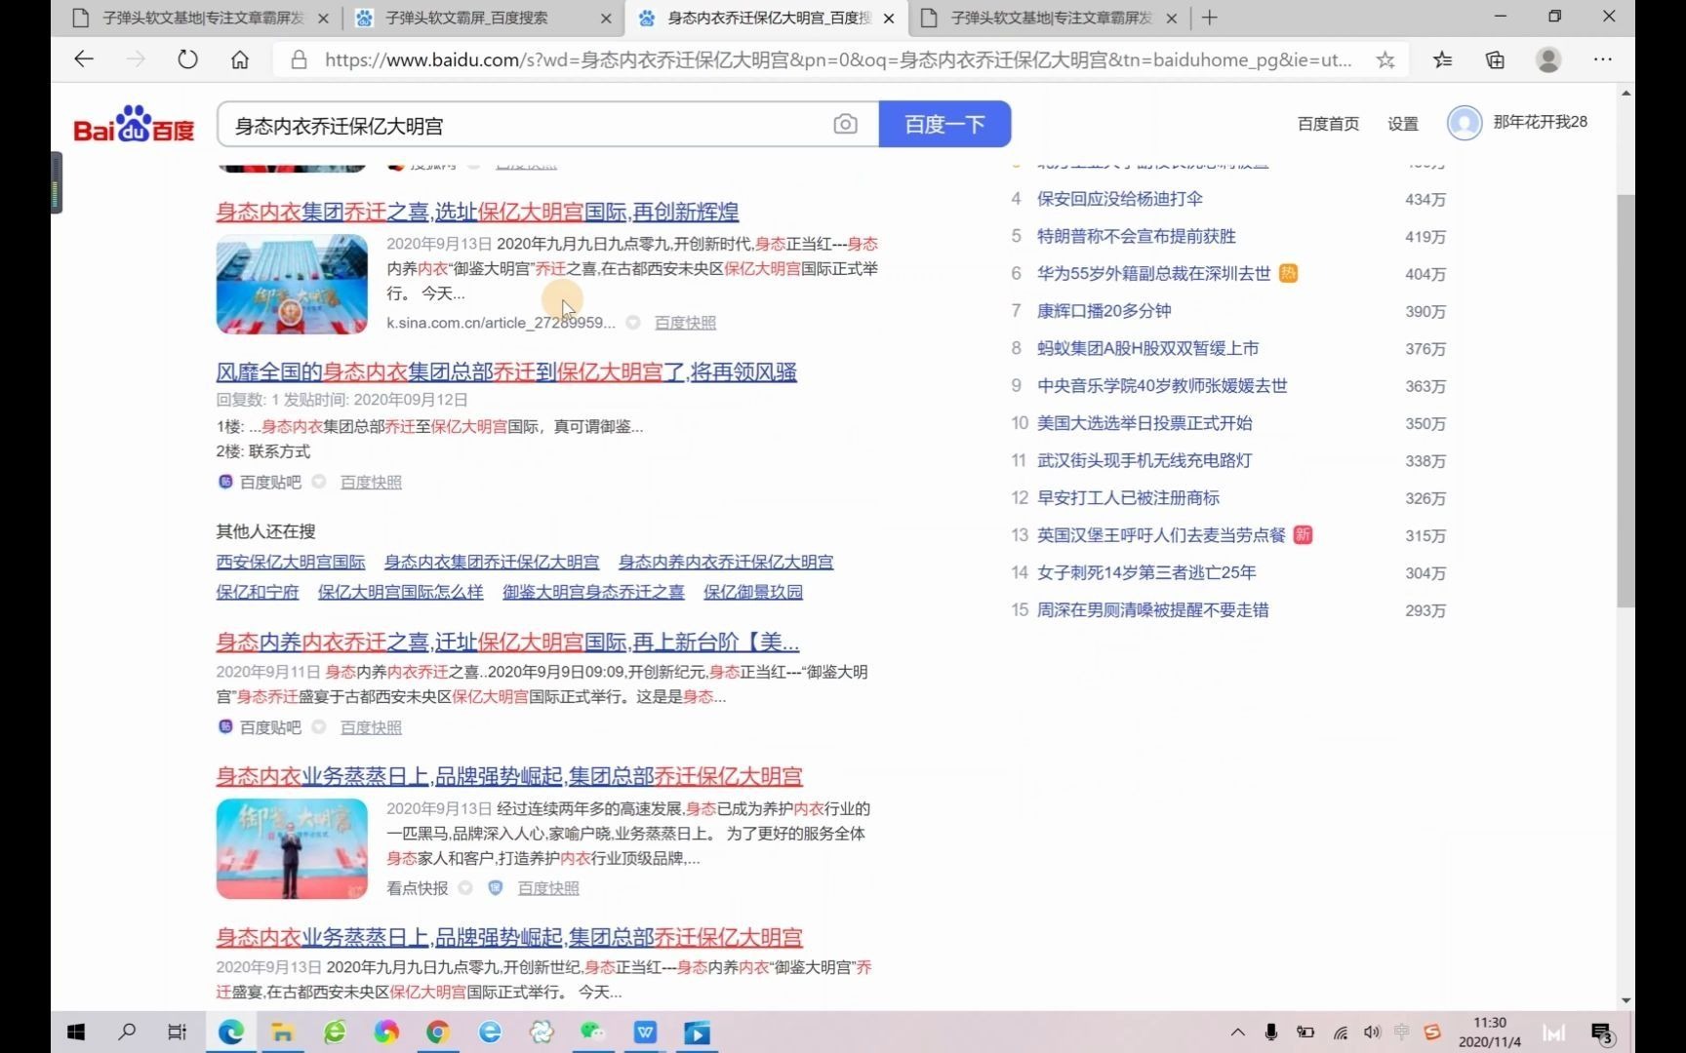This screenshot has height=1053, width=1686.
Task: Open hot topic 华为55岁外籍副总裁在深圳去世
Action: (1153, 273)
